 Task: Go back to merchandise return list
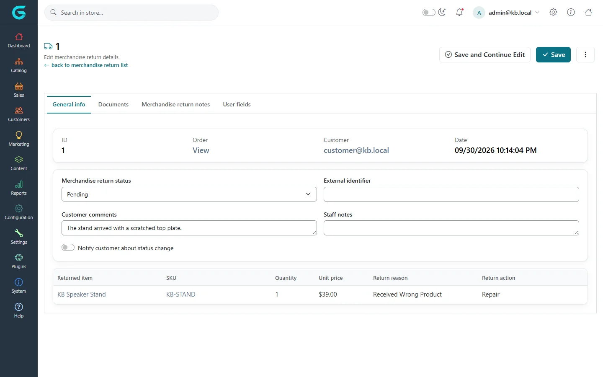[86, 65]
